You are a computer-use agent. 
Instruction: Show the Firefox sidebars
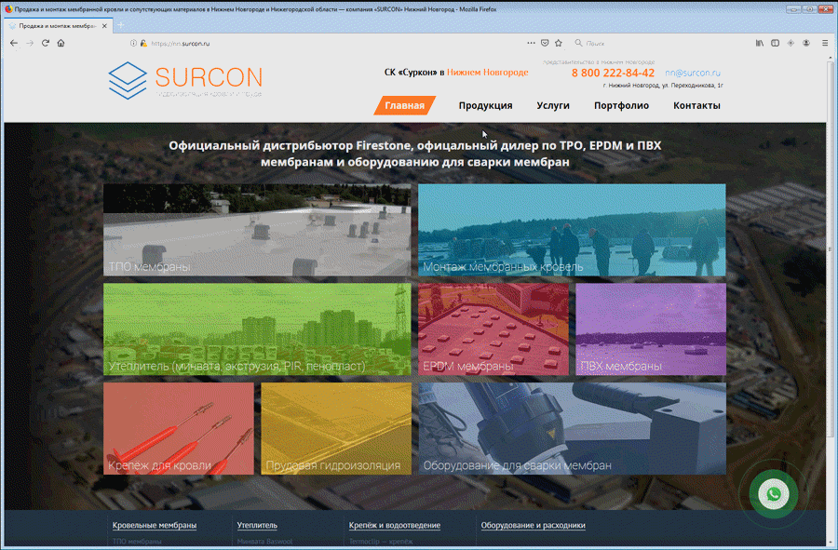click(x=775, y=43)
